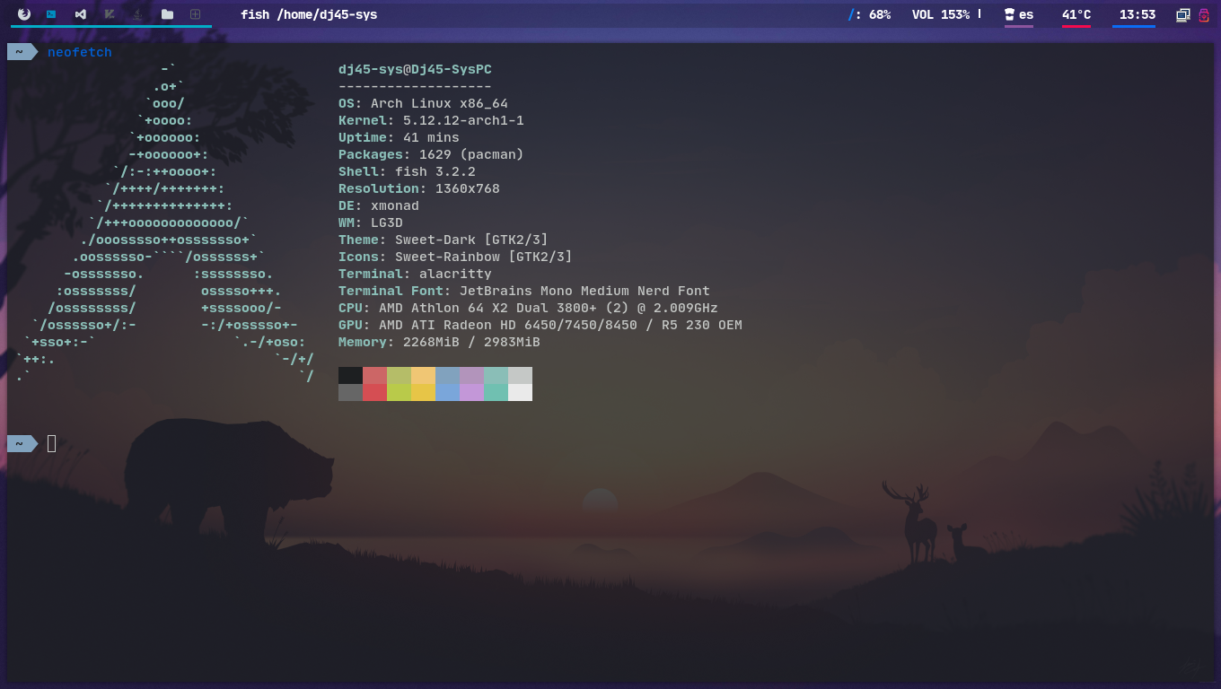This screenshot has height=689, width=1221.
Task: Click the Terminal Font: JetBrains Mono line
Action: (x=524, y=291)
